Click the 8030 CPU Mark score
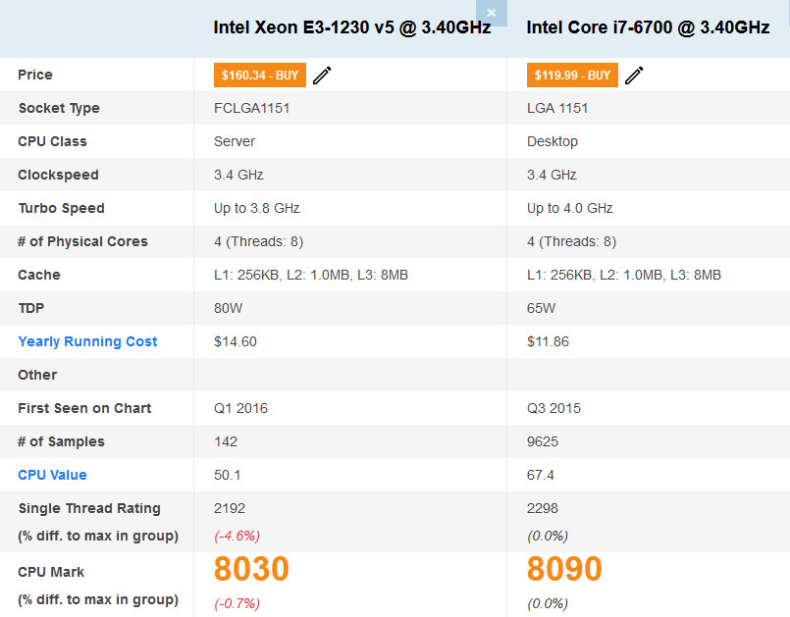Image resolution: width=790 pixels, height=617 pixels. click(x=251, y=569)
